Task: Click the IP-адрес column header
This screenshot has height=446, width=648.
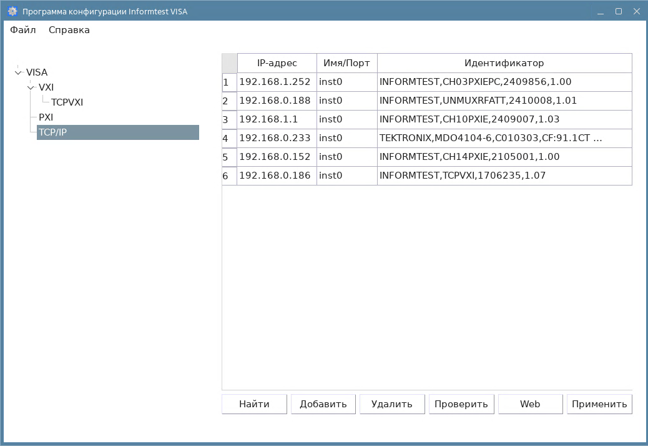Action: (x=277, y=63)
